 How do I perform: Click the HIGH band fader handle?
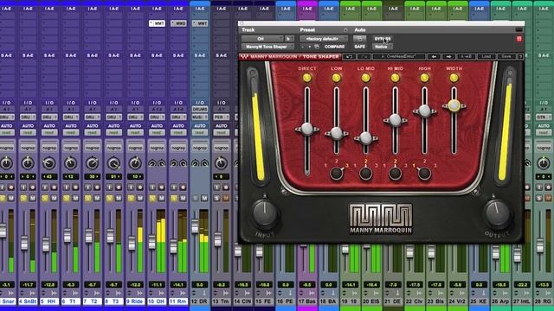tap(424, 111)
